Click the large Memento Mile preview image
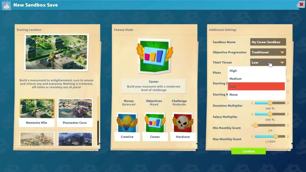This screenshot has width=306, height=172. click(56, 52)
